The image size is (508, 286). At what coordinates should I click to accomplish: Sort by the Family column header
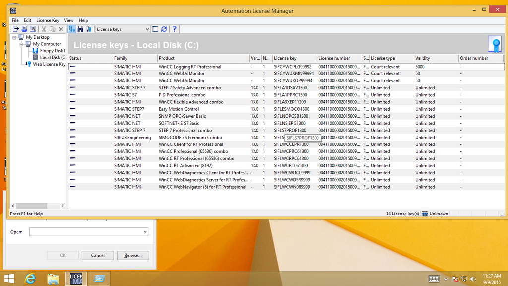pyautogui.click(x=135, y=58)
